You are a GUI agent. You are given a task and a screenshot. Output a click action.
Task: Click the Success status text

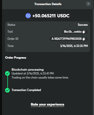tap(83, 25)
